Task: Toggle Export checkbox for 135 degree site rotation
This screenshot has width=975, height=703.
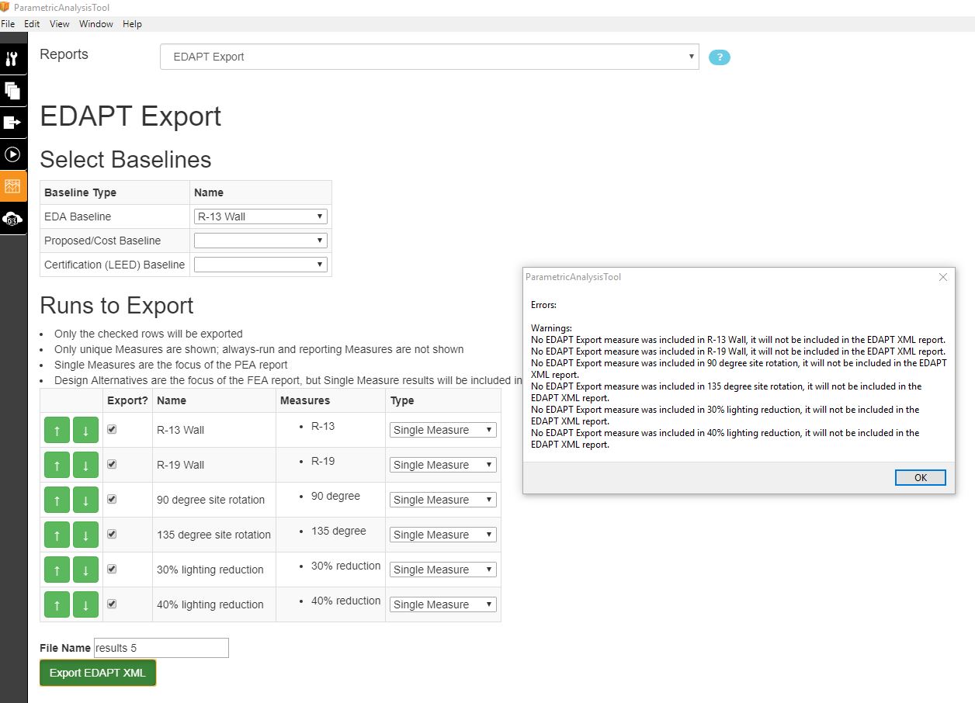Action: (112, 534)
